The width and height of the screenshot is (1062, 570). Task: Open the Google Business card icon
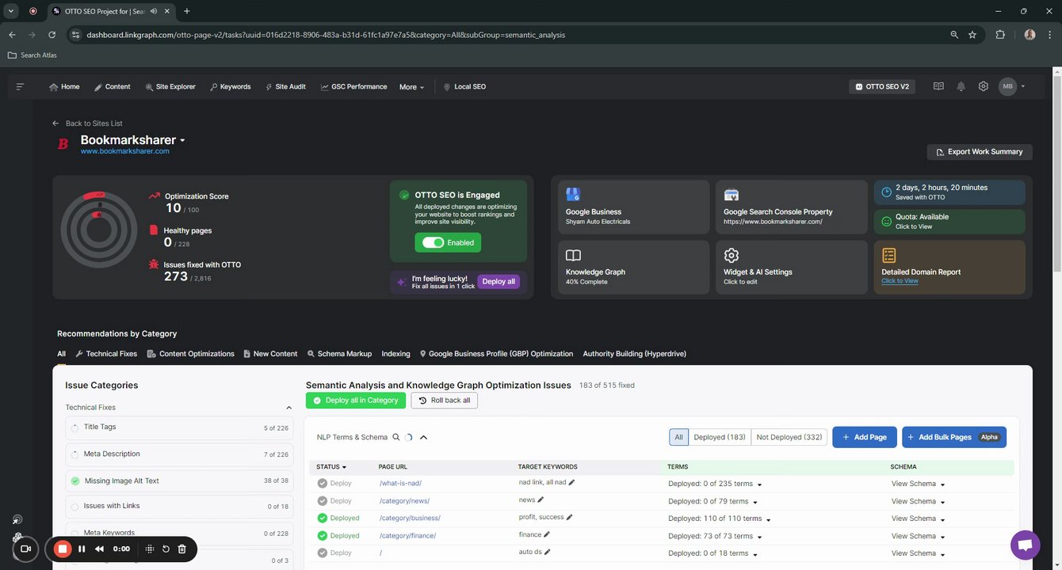click(x=573, y=195)
